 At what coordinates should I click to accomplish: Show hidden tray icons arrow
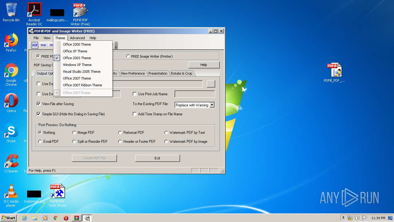[343, 218]
